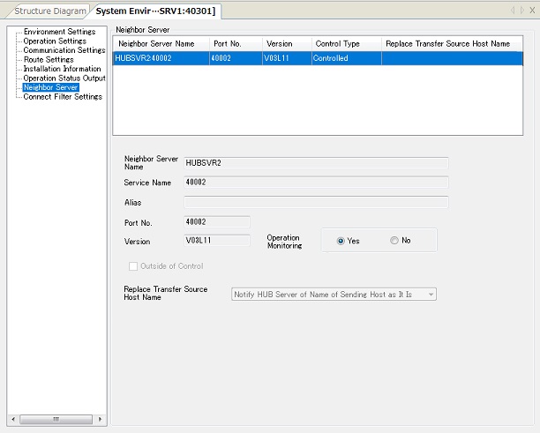This screenshot has height=433, width=540.
Task: Open Communication Settings tree node
Action: [x=64, y=50]
